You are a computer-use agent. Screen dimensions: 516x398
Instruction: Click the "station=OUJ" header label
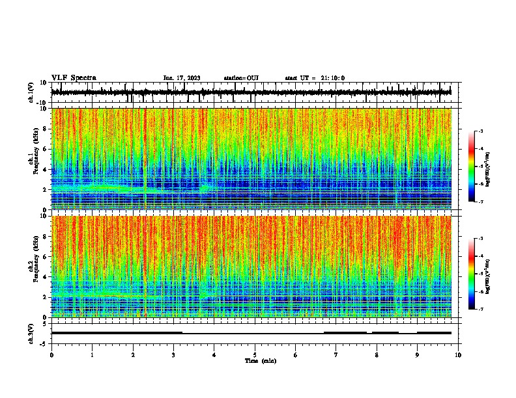click(x=241, y=78)
